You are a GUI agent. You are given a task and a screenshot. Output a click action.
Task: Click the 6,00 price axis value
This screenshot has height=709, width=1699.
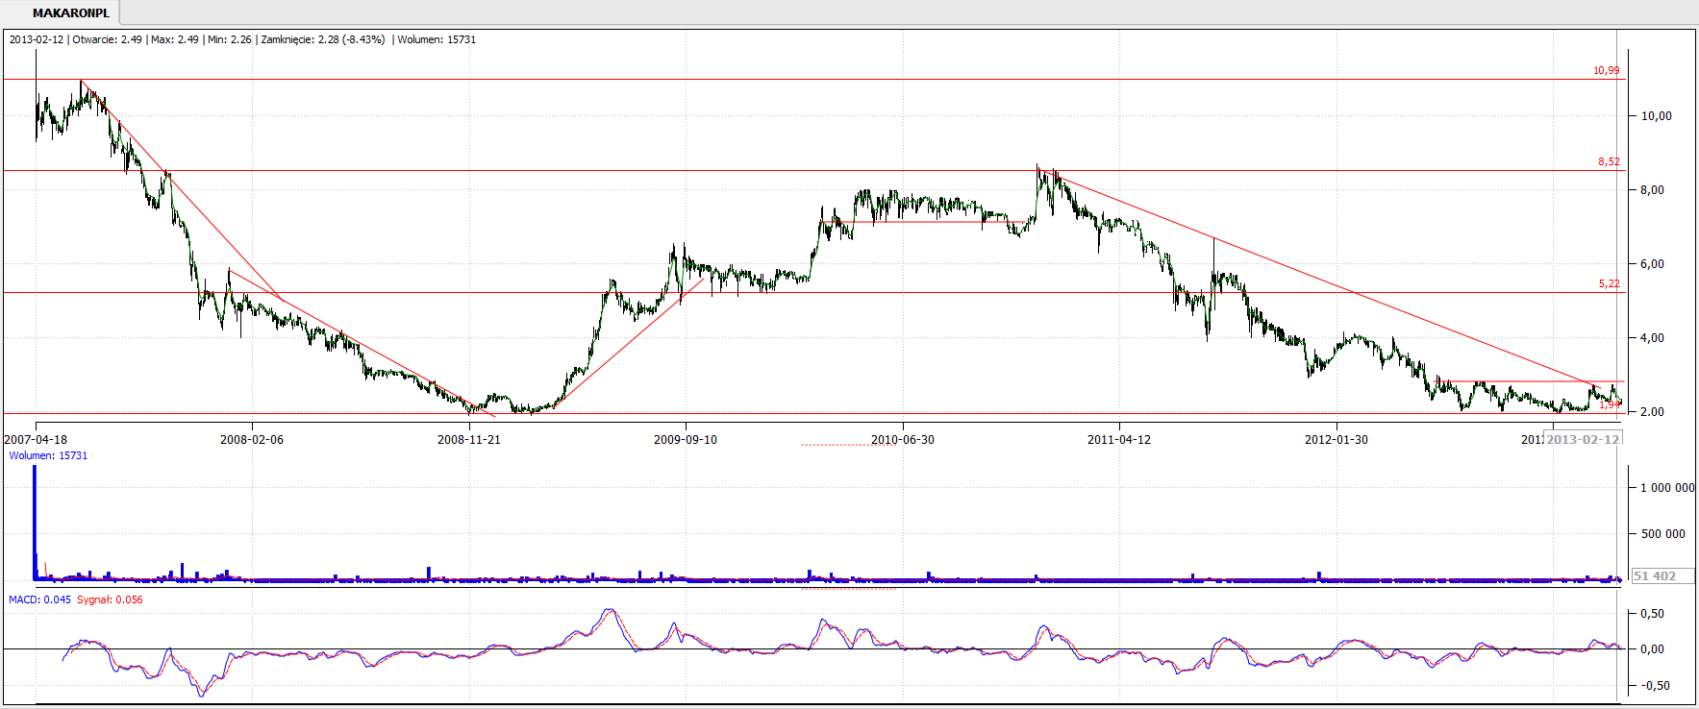pyautogui.click(x=1652, y=263)
